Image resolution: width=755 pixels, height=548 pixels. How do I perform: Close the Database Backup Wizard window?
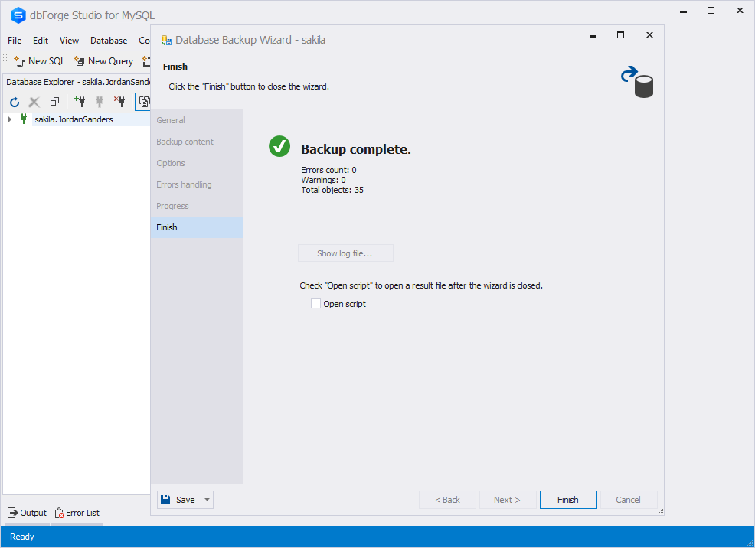coord(649,35)
